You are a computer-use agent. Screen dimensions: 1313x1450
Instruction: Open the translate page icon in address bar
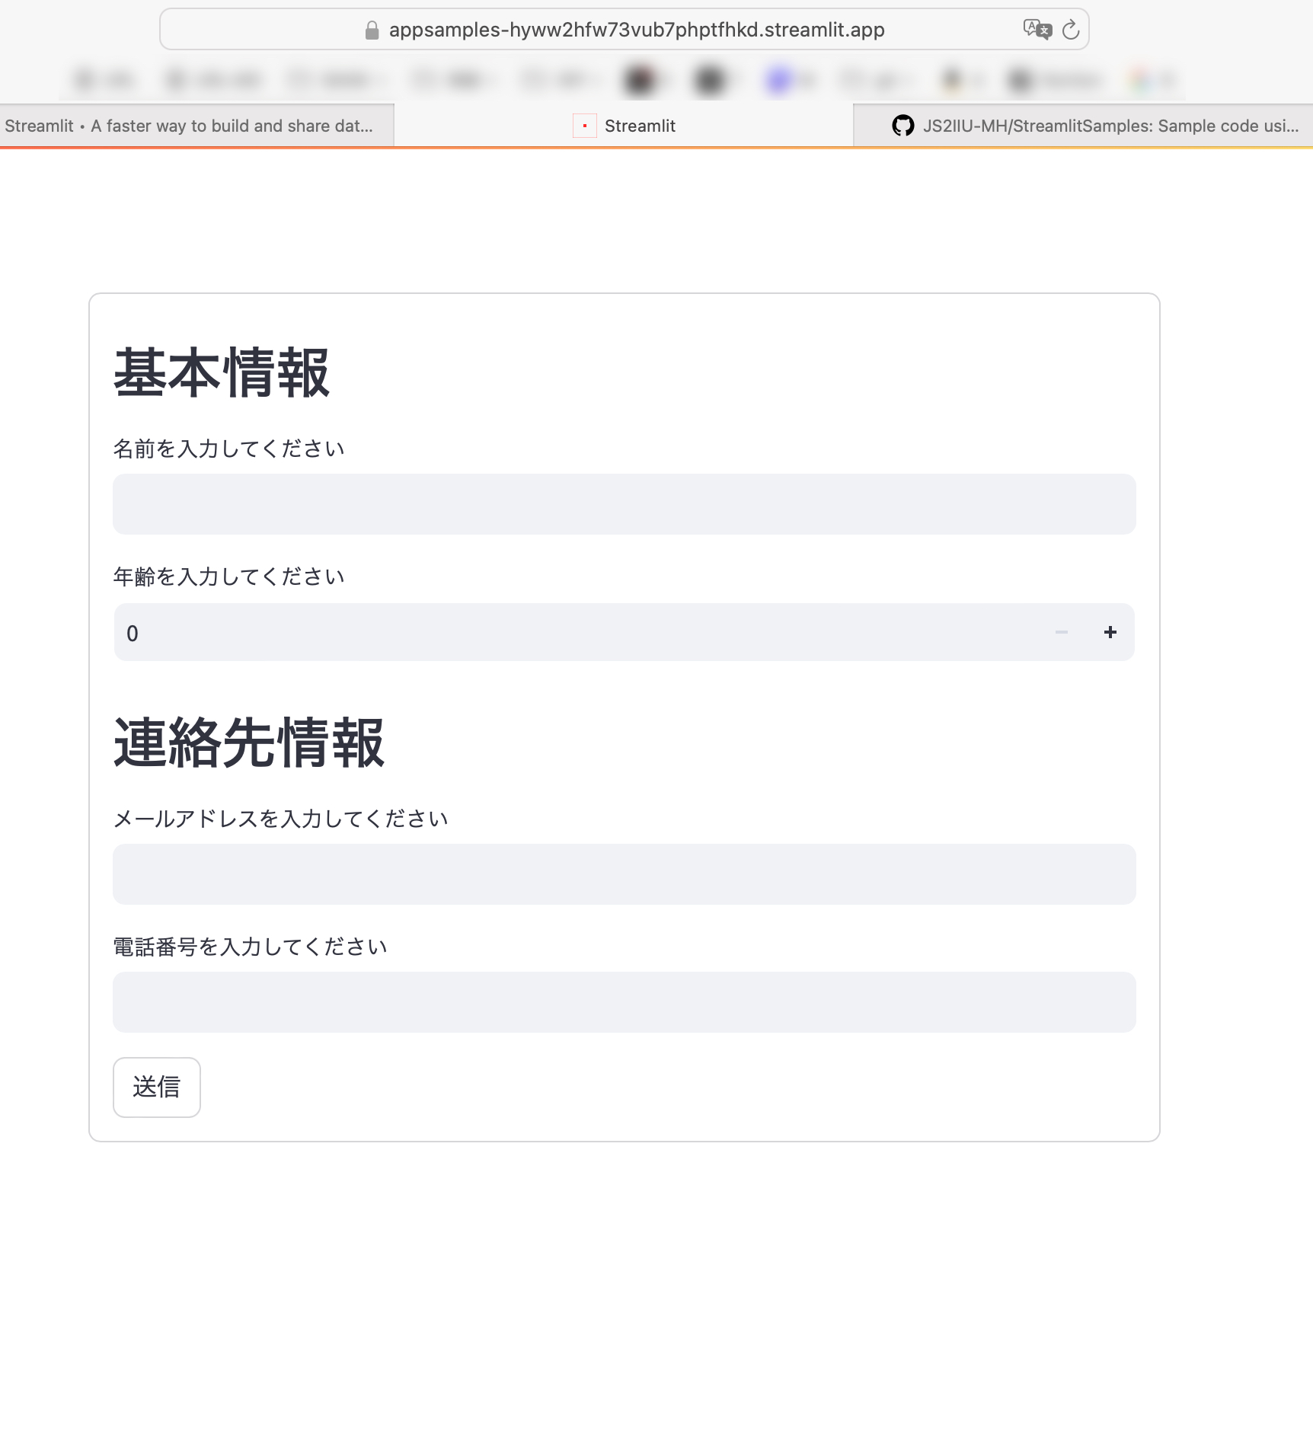point(1038,29)
